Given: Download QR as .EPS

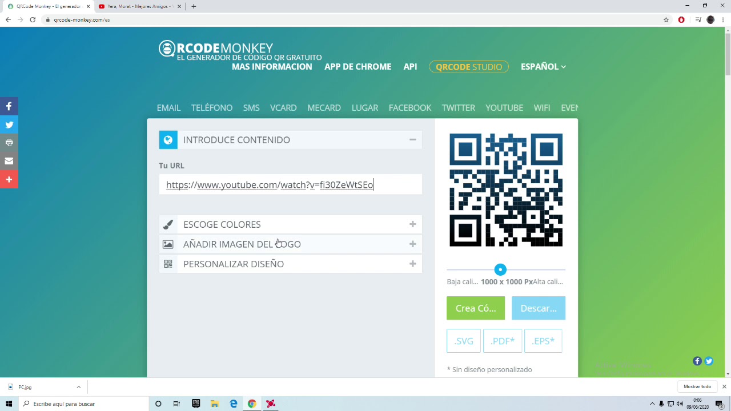Looking at the screenshot, I should pos(543,341).
